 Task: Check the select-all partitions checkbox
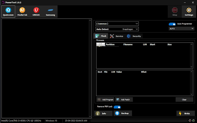(x=100, y=44)
